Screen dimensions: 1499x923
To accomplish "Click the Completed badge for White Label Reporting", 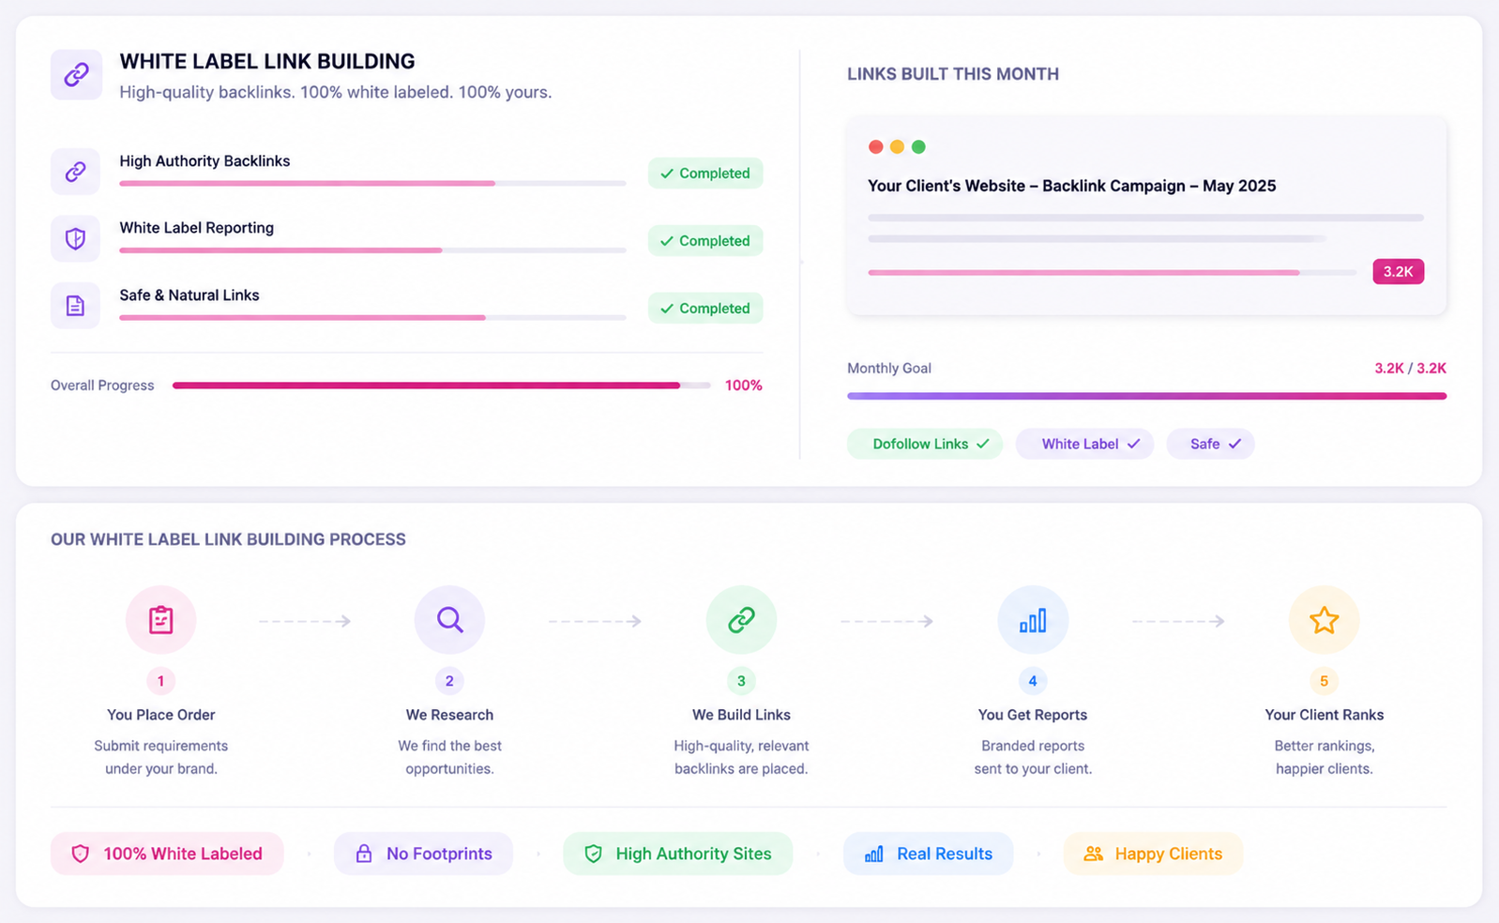I will (705, 241).
